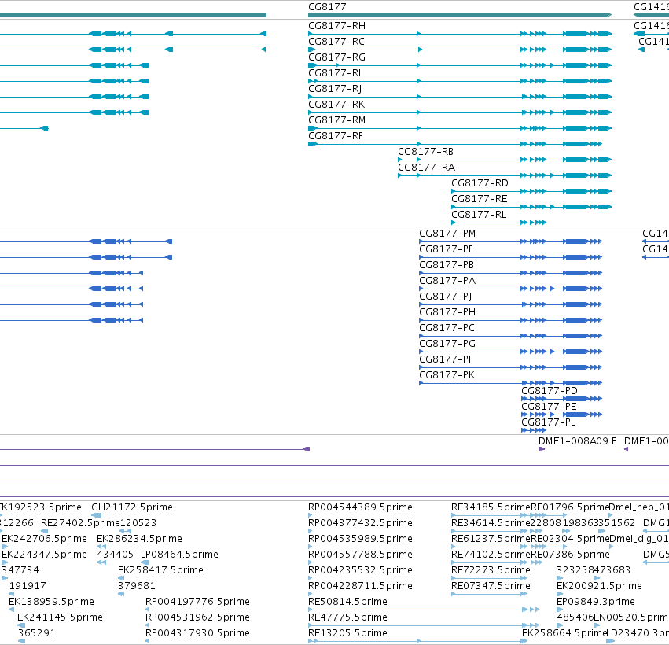Select the RE61237.5prime EST label

pos(491,539)
